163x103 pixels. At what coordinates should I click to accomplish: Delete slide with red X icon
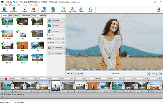[x=153, y=74]
